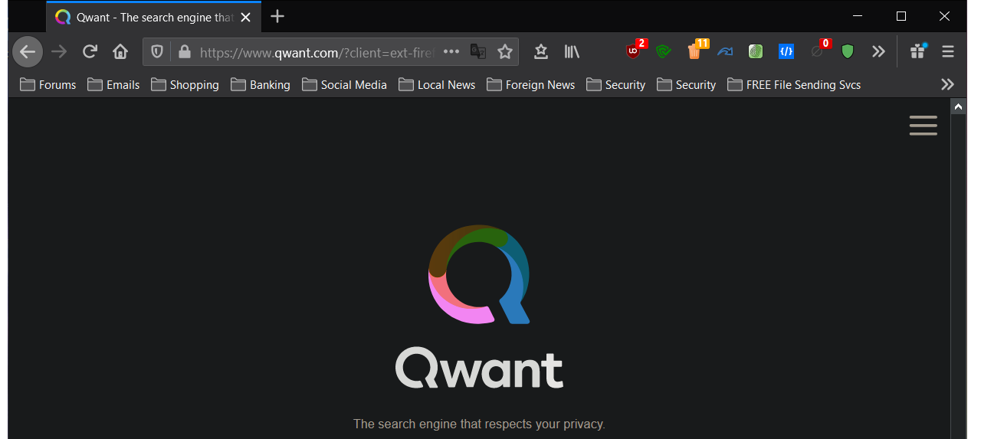This screenshot has height=439, width=981.
Task: Open orange trash-can extension with 11 badge
Action: pyautogui.click(x=696, y=51)
